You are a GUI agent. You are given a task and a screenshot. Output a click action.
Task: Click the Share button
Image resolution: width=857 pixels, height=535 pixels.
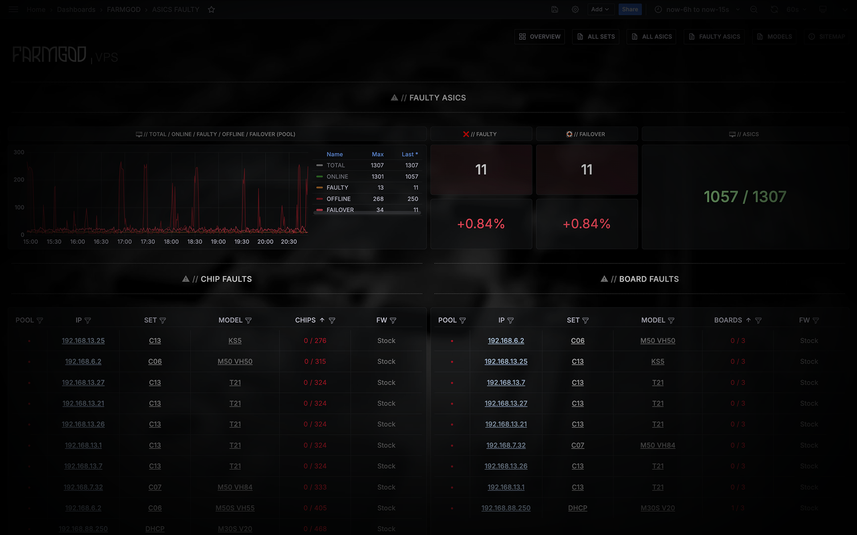click(630, 9)
